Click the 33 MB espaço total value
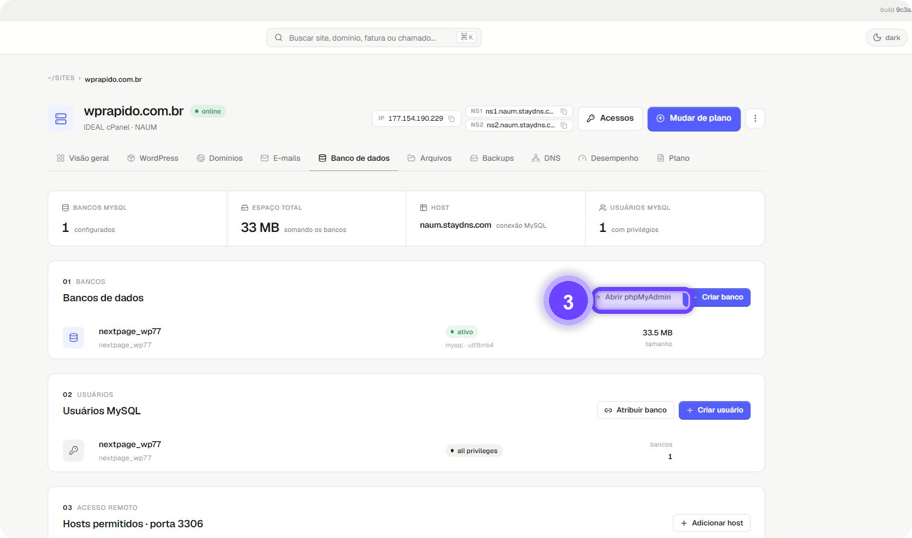 coord(260,227)
